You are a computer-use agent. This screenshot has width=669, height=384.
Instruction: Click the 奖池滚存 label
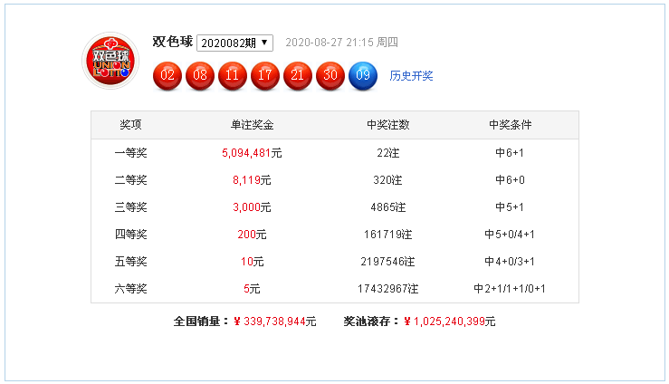[x=371, y=322]
